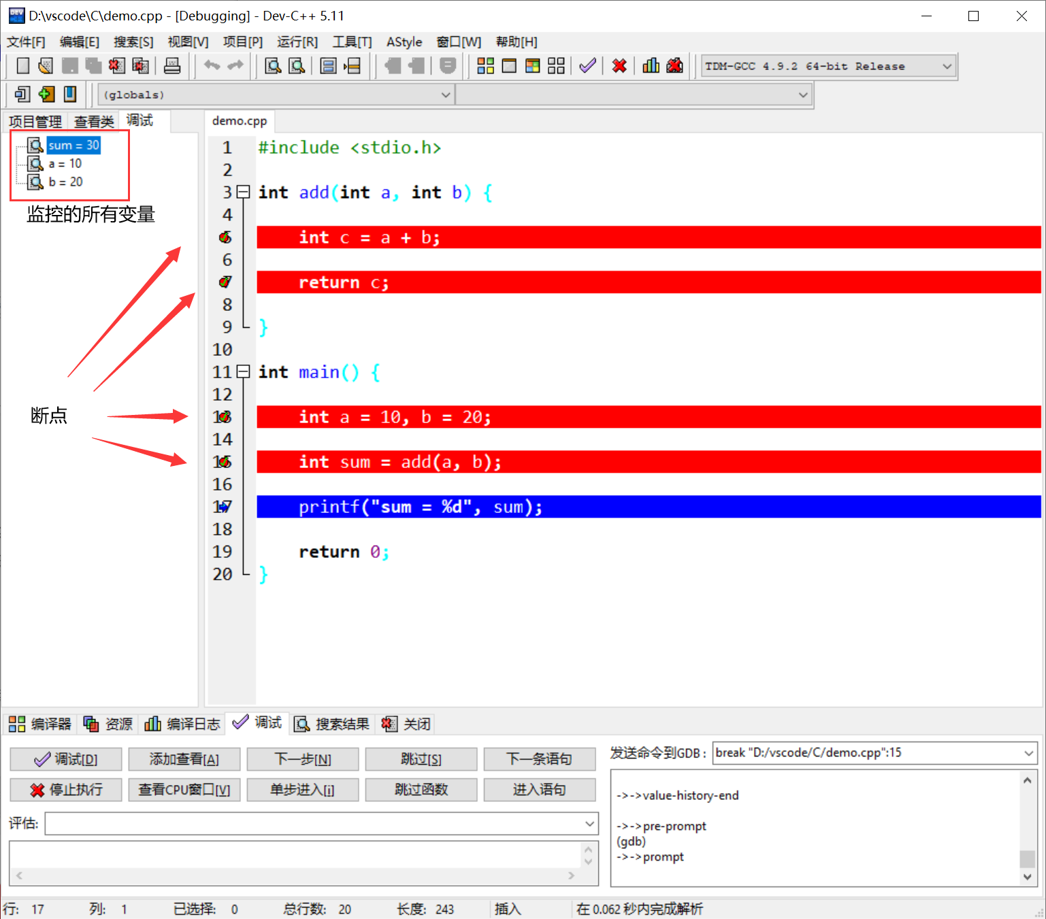Click the Go to line toolbar icon
Image resolution: width=1046 pixels, height=919 pixels.
click(353, 66)
